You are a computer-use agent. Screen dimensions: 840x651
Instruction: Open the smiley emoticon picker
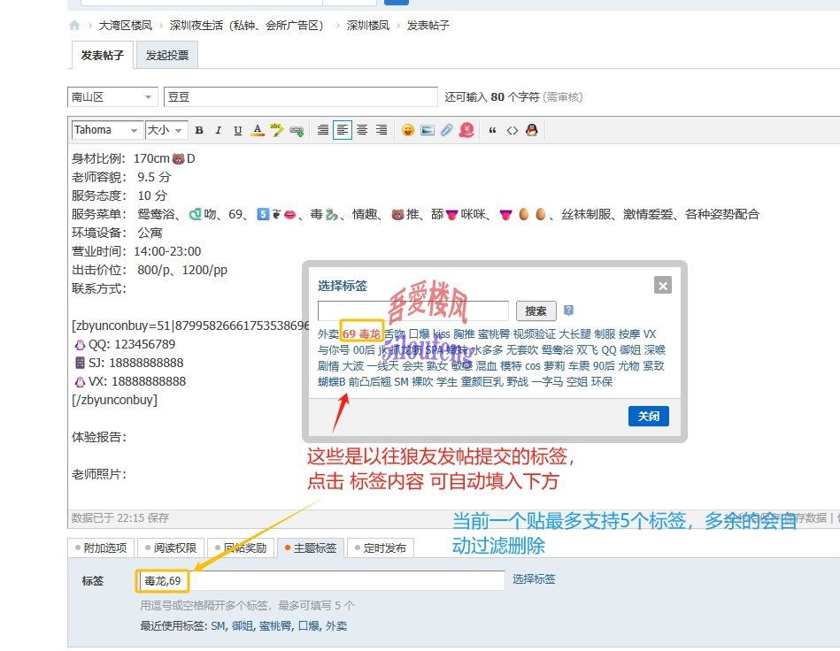tap(408, 130)
